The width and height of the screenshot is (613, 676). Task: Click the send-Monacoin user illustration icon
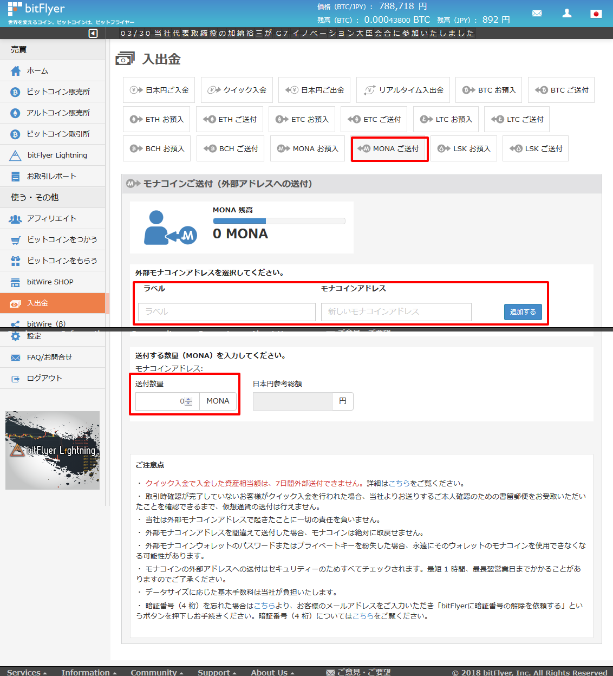click(x=170, y=227)
